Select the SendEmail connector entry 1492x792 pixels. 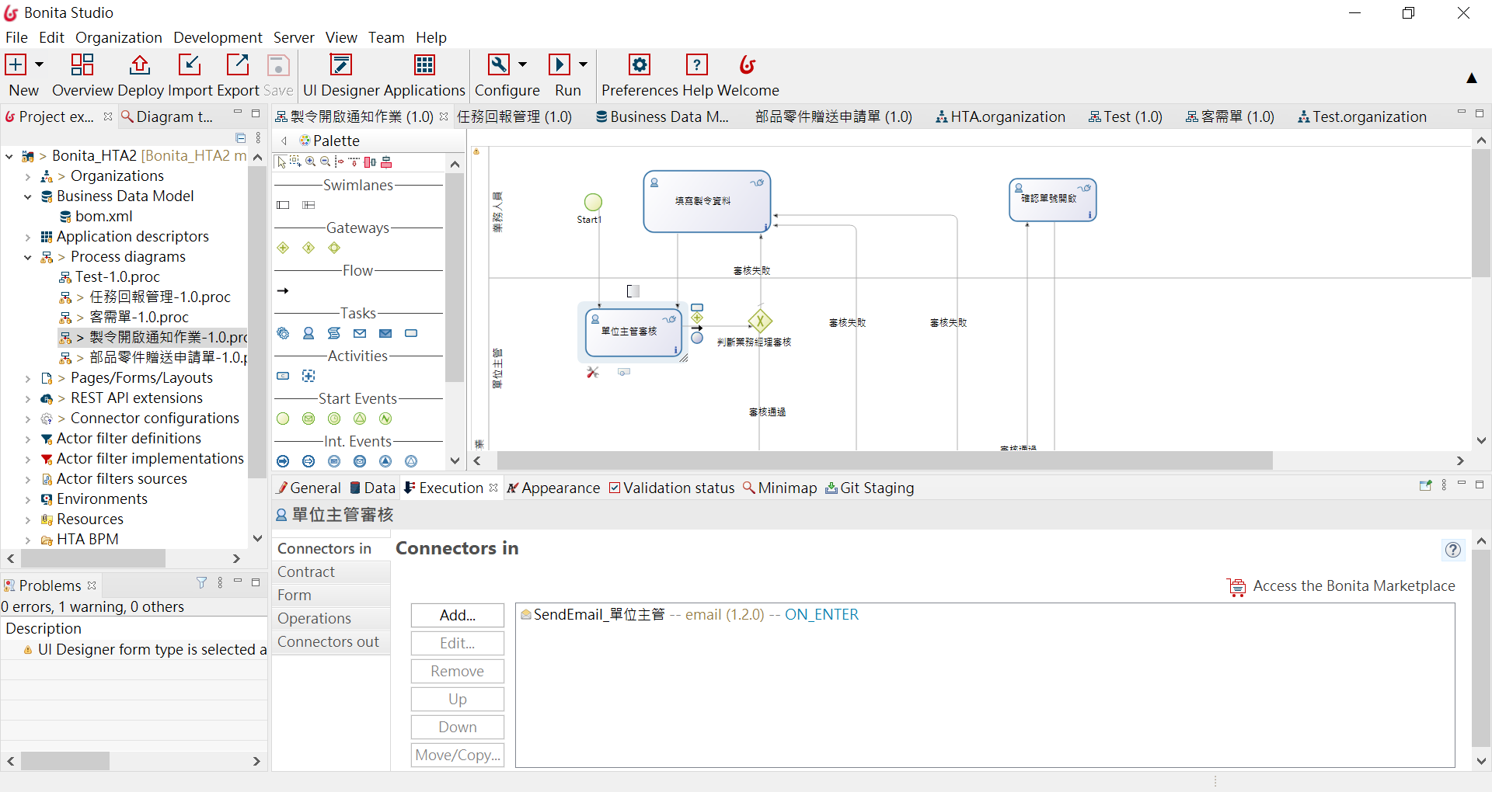pyautogui.click(x=689, y=615)
